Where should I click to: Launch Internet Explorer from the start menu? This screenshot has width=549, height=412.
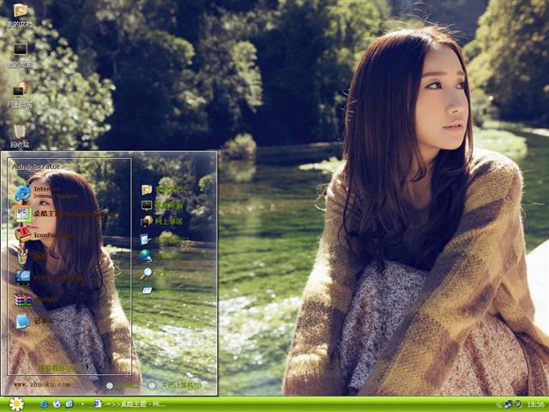(x=47, y=192)
